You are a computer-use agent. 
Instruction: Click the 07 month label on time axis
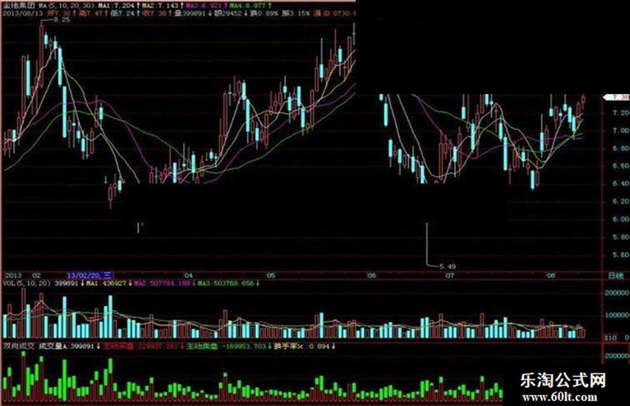click(x=449, y=275)
